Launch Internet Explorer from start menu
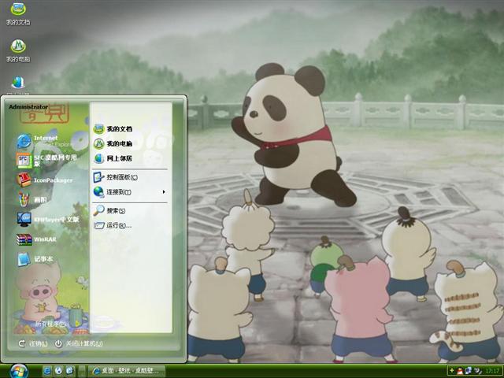Viewport: 504px width, 378px height. coord(43,141)
